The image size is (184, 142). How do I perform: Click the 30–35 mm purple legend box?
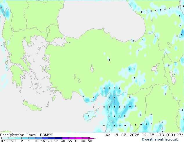[x=65, y=138]
